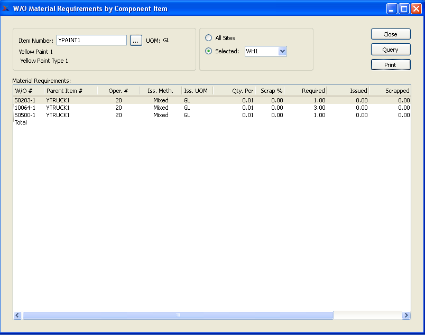Click the Close button
Viewport: 425px width, 335px height.
[x=391, y=34]
